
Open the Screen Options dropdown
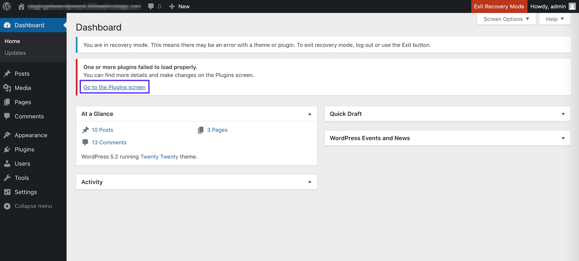tap(506, 19)
